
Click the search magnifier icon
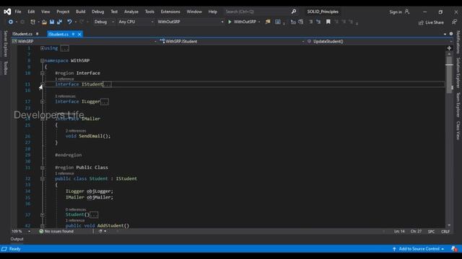pos(294,12)
